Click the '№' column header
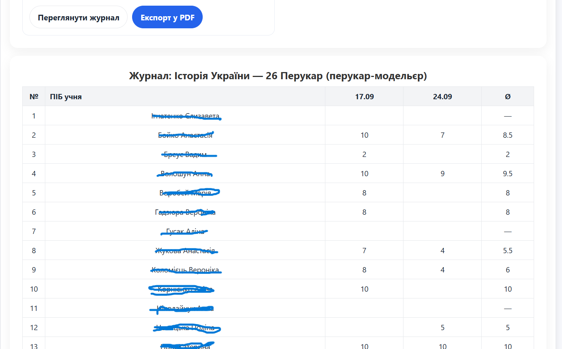The image size is (562, 349). click(x=34, y=97)
